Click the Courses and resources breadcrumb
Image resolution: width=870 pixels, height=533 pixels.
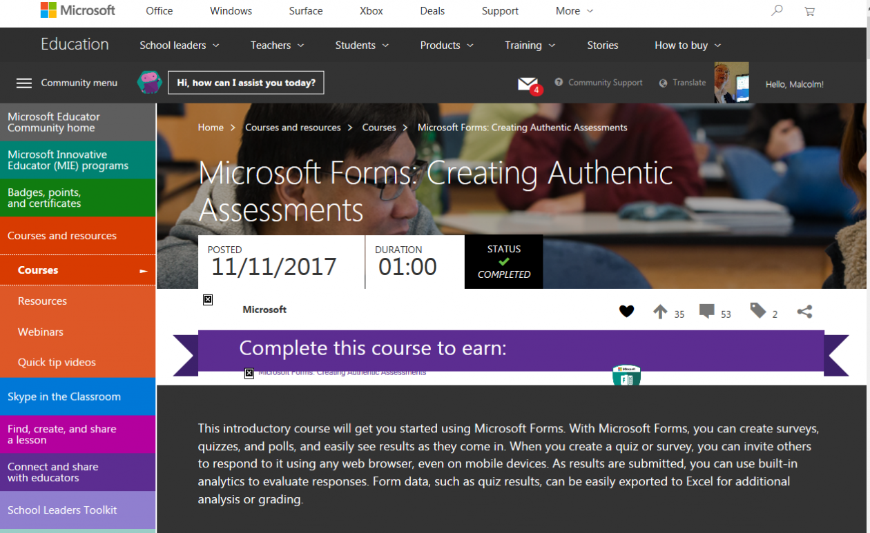pyautogui.click(x=293, y=128)
